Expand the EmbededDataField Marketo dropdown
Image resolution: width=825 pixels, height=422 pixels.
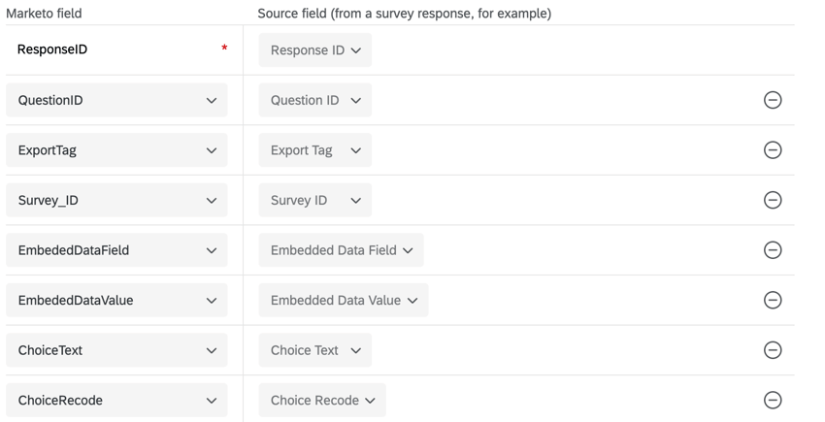116,250
